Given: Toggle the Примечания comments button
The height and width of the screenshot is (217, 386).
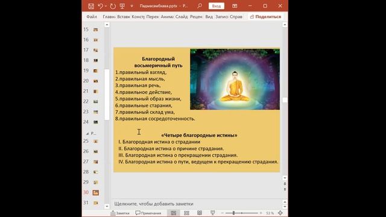Looking at the screenshot, I should 148,213.
